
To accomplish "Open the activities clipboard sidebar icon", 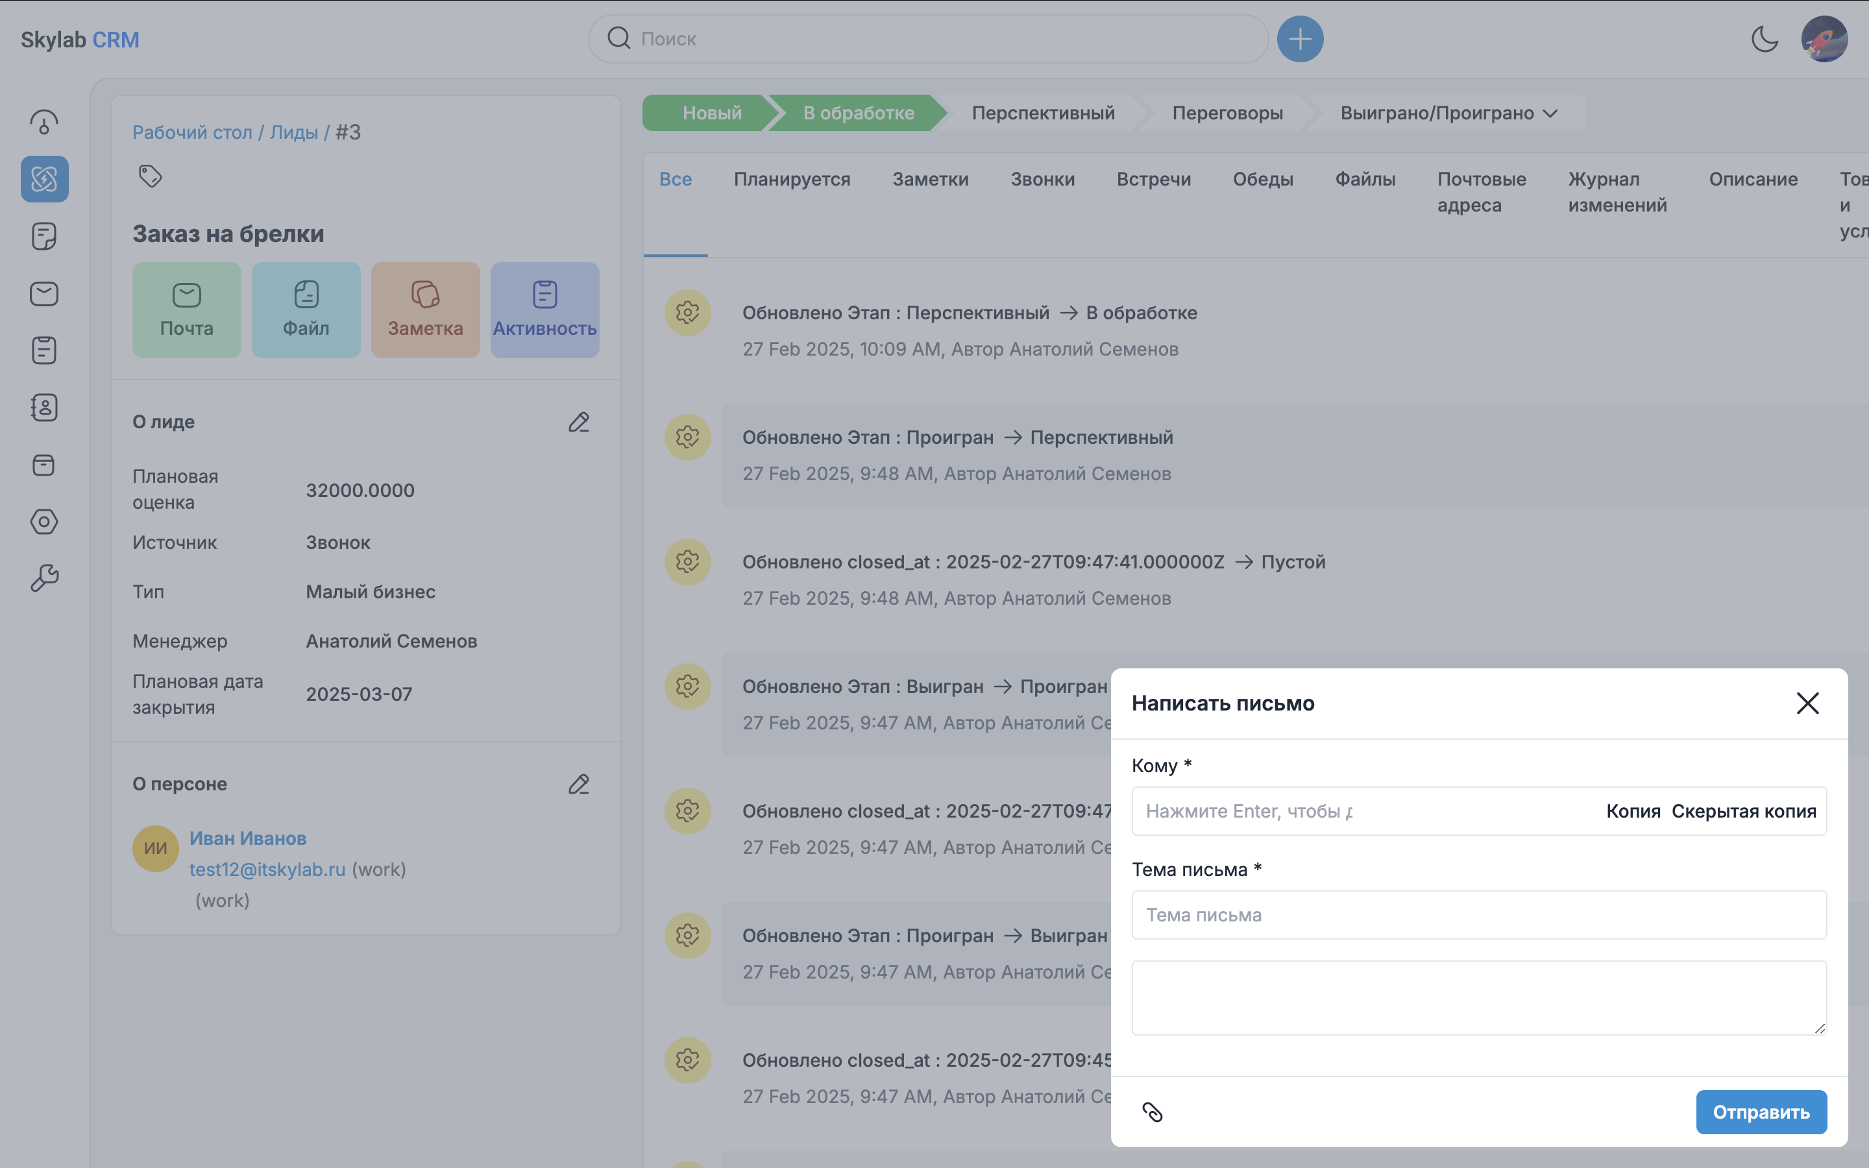I will point(44,350).
